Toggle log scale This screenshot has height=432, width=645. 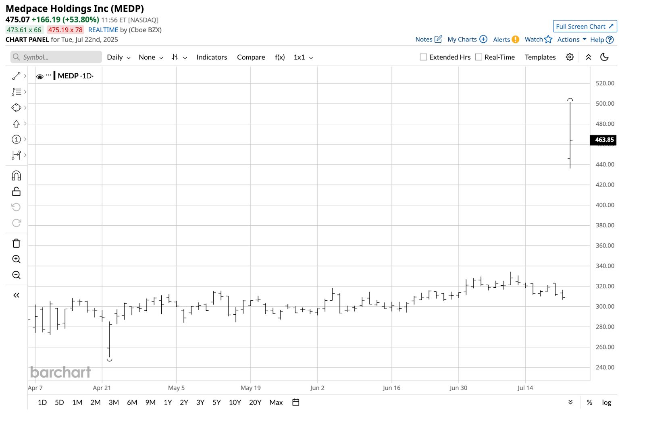[607, 403]
